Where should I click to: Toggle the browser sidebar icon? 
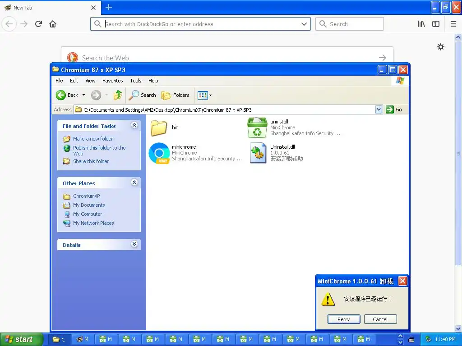pyautogui.click(x=436, y=24)
